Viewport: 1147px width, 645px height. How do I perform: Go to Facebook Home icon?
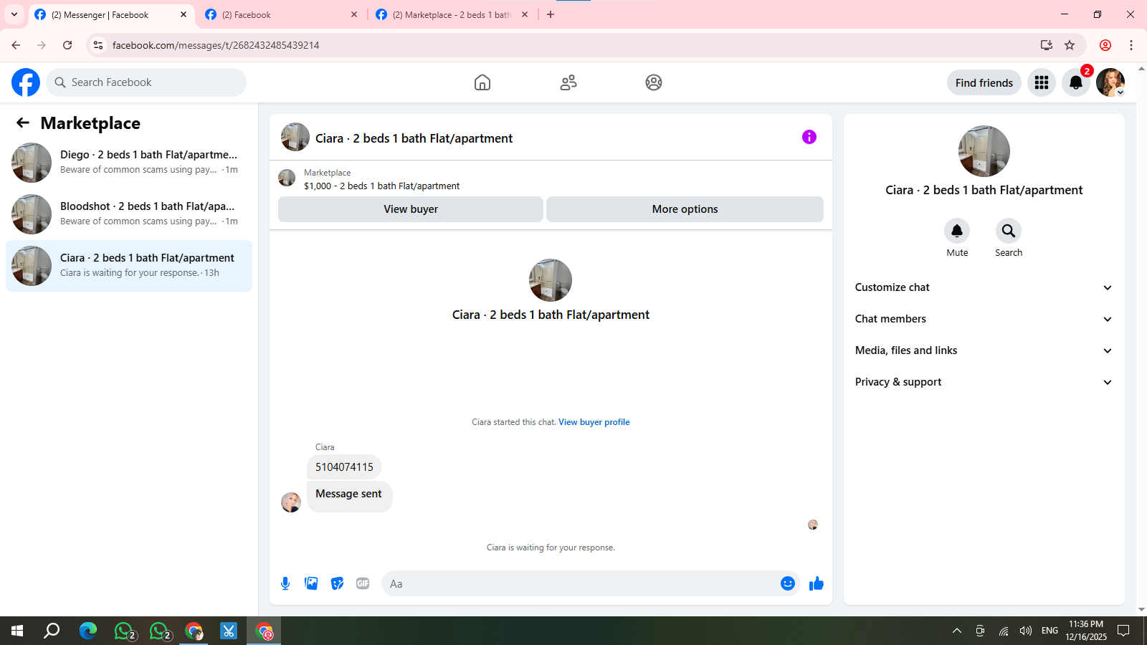[482, 82]
